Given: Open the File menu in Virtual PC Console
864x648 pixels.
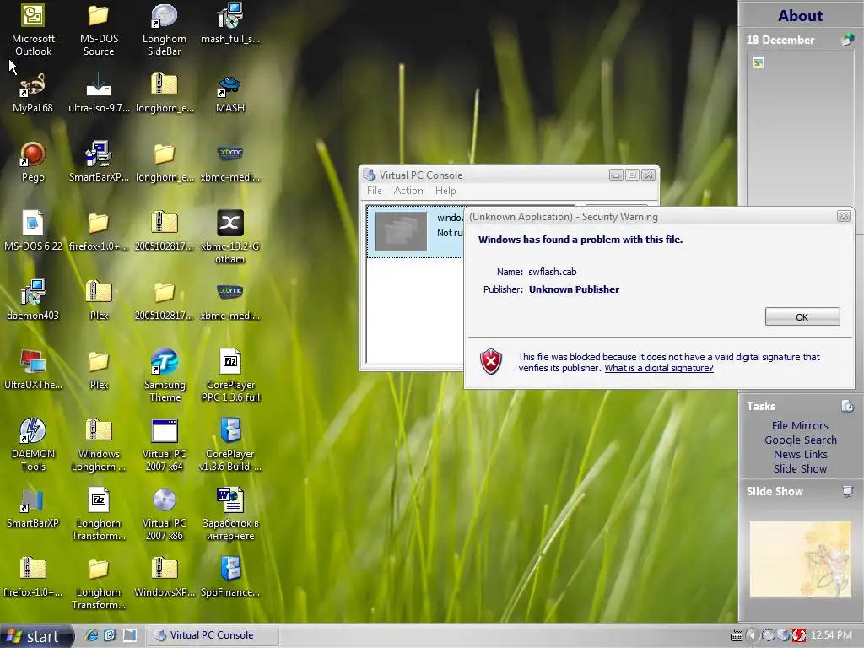Looking at the screenshot, I should pyautogui.click(x=374, y=191).
